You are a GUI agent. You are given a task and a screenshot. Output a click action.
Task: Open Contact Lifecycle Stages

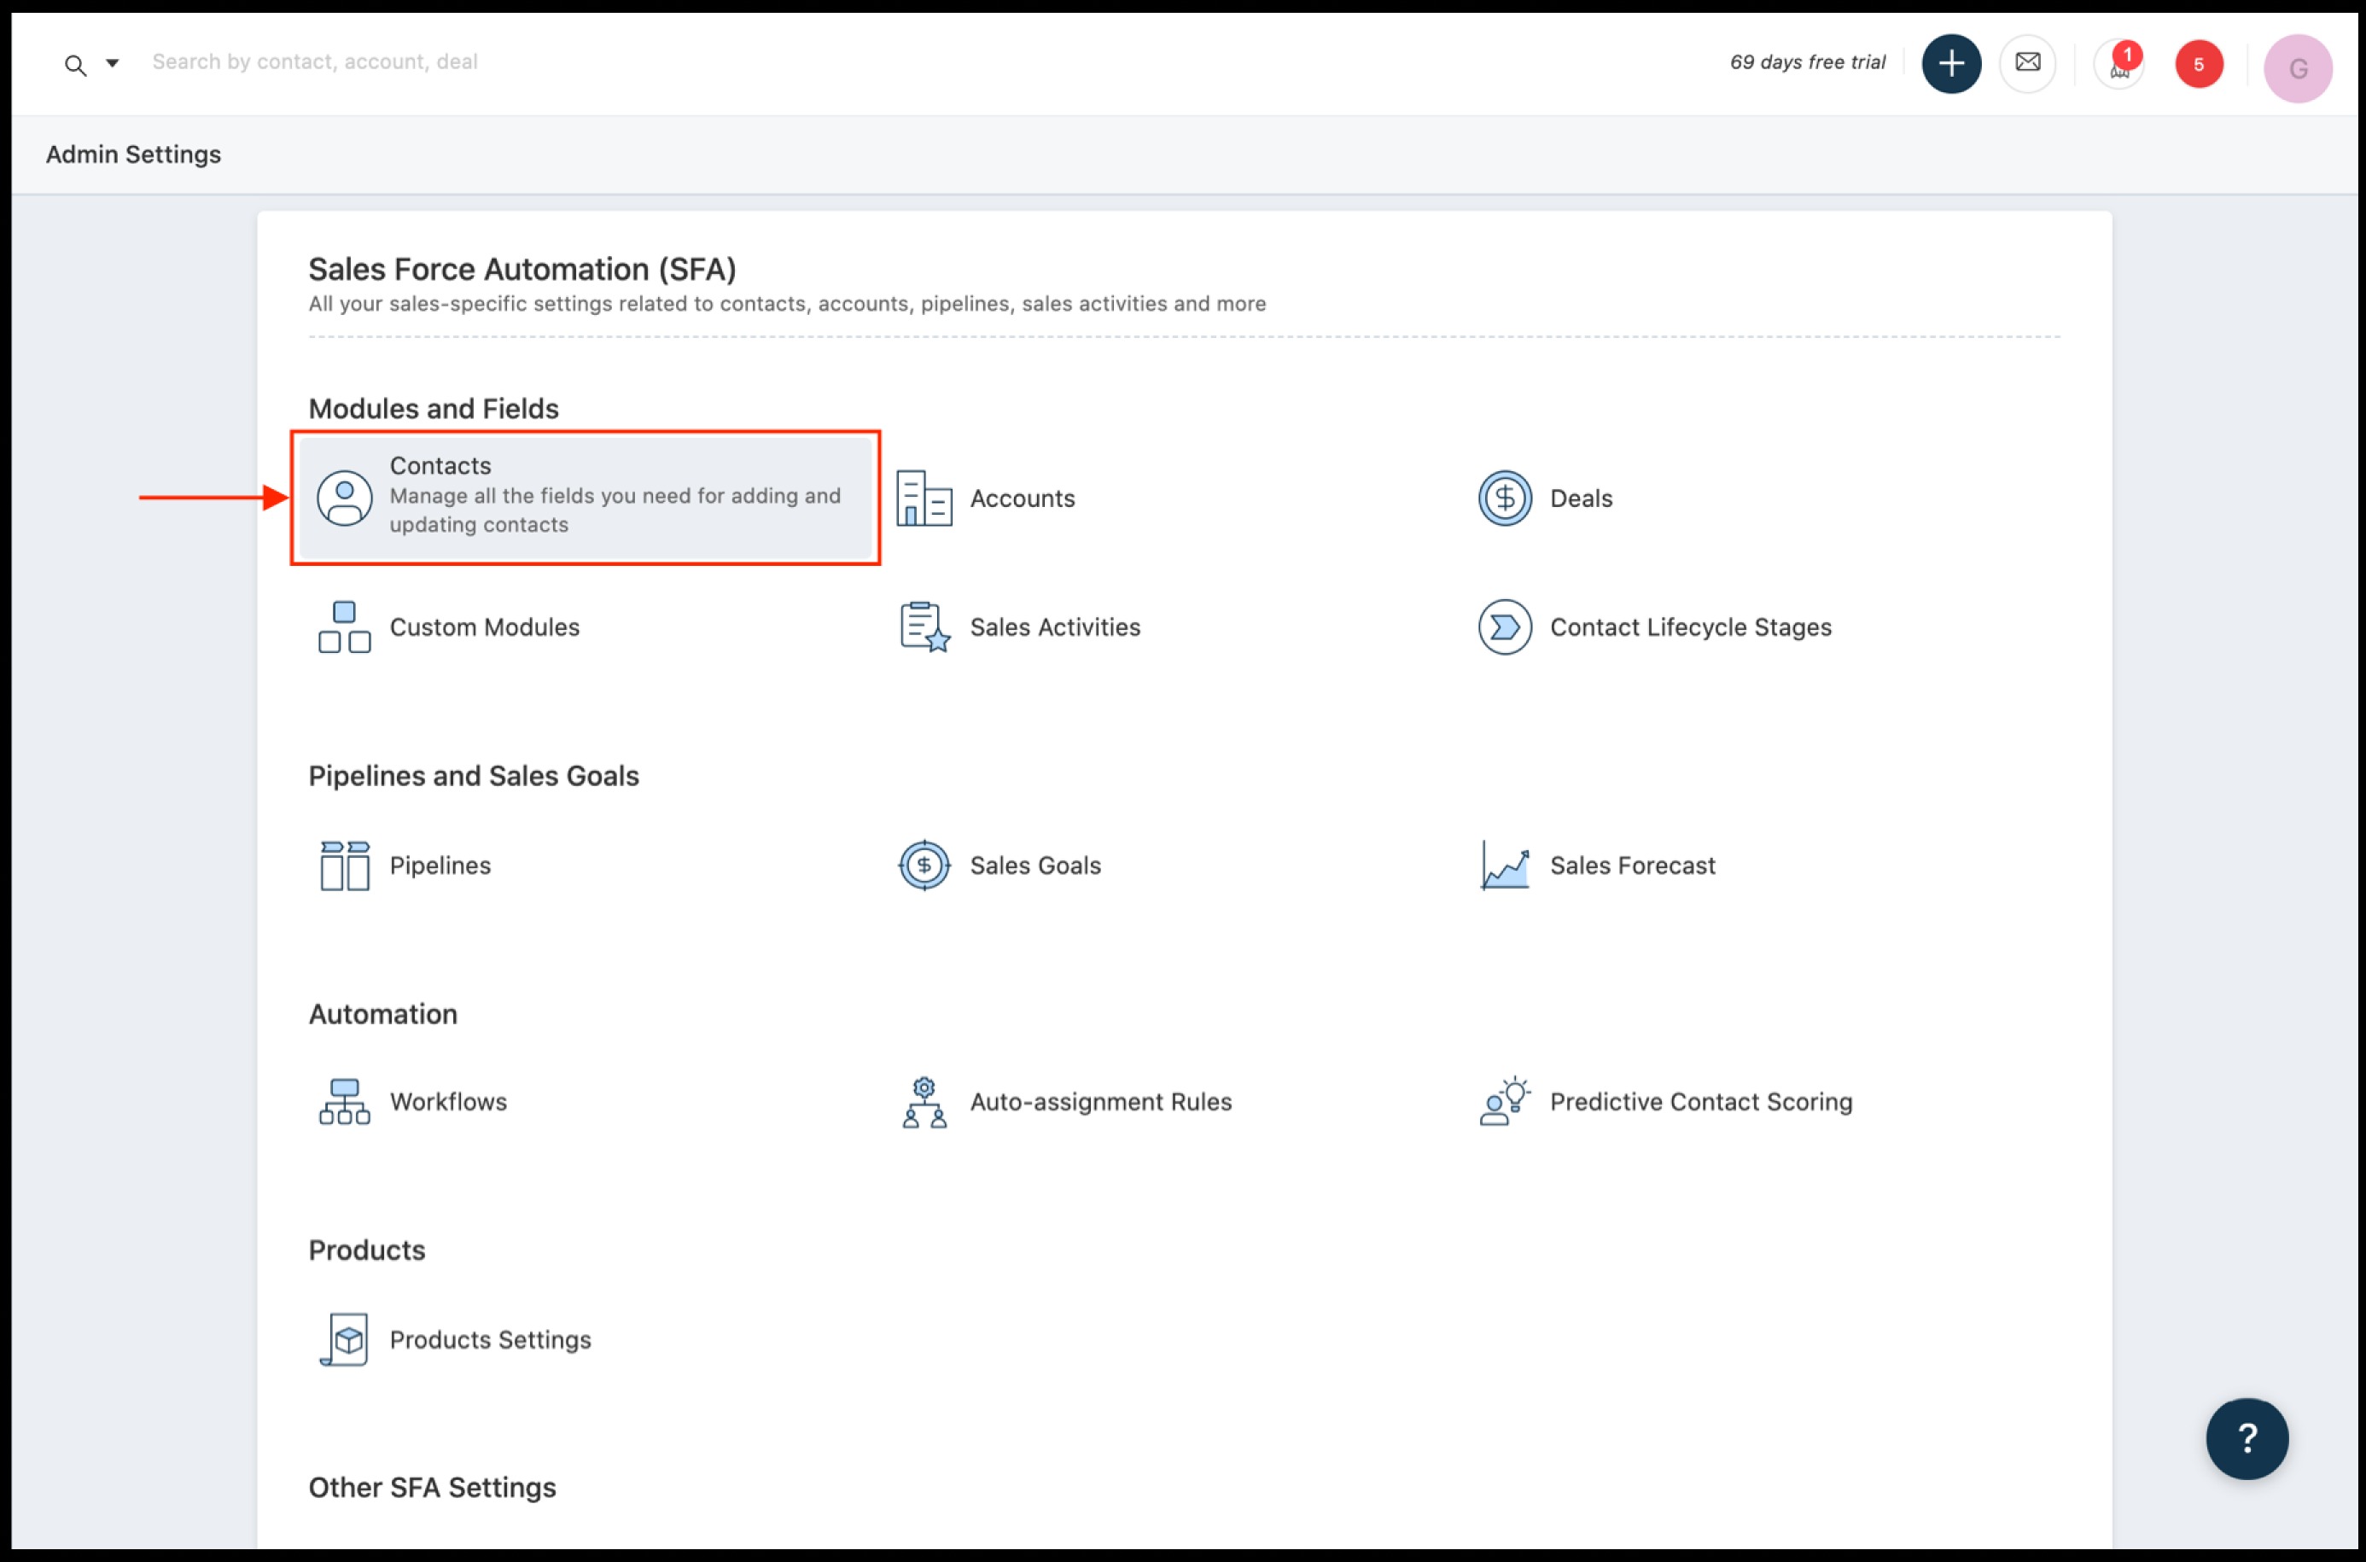pos(1691,627)
